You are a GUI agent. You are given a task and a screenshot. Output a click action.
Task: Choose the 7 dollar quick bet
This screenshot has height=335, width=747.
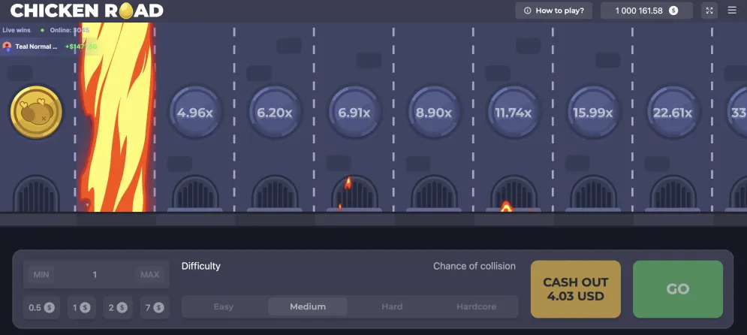(155, 307)
